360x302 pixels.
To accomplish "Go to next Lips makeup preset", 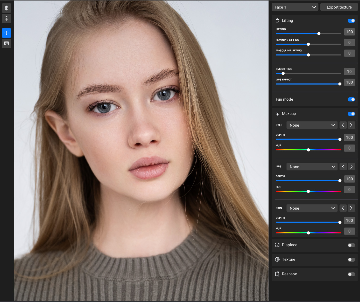I will [x=351, y=167].
